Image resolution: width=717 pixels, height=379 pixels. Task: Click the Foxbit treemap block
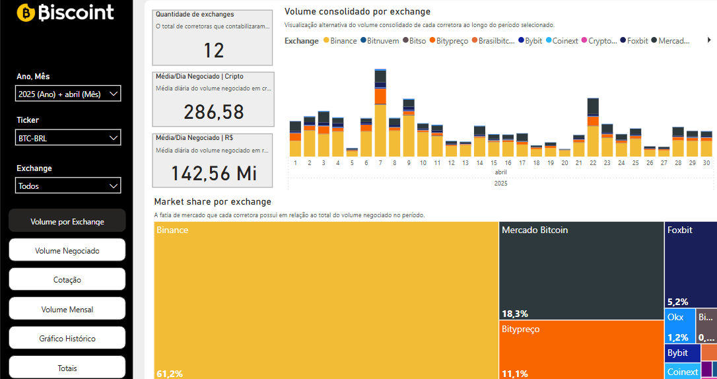pos(691,264)
